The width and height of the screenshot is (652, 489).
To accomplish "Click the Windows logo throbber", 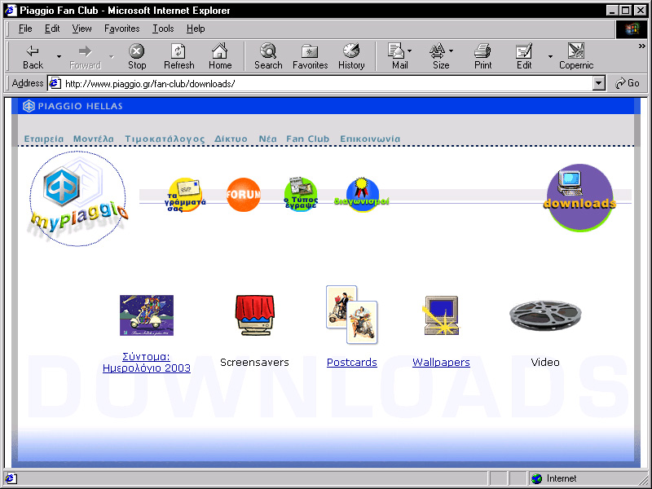I will coord(631,29).
